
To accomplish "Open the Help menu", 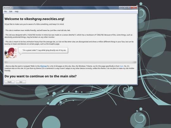I will [x=16, y=12].
